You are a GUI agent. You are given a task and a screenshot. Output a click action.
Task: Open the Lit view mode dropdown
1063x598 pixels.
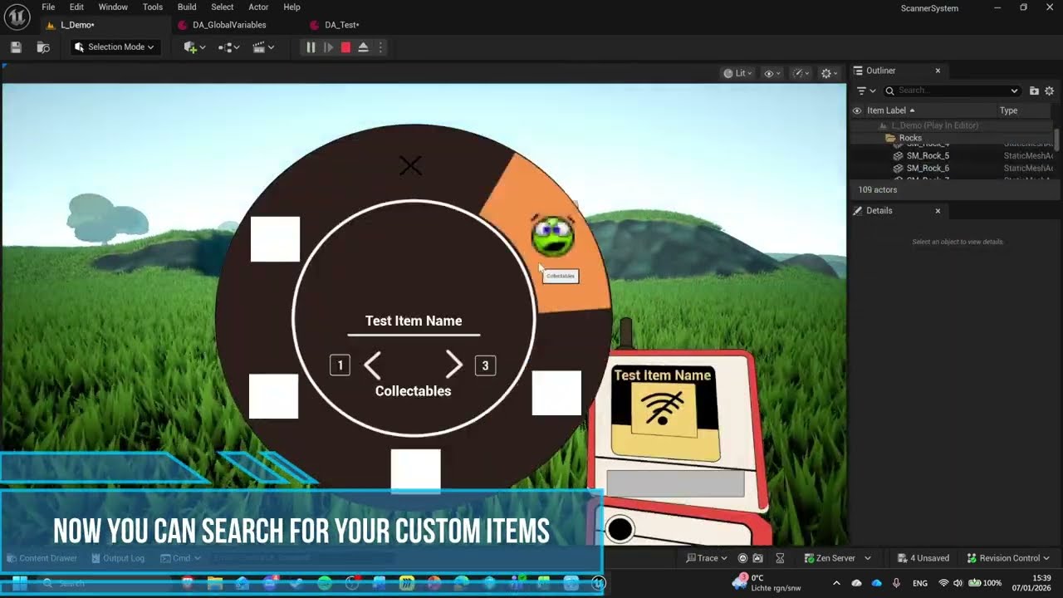[x=737, y=73]
